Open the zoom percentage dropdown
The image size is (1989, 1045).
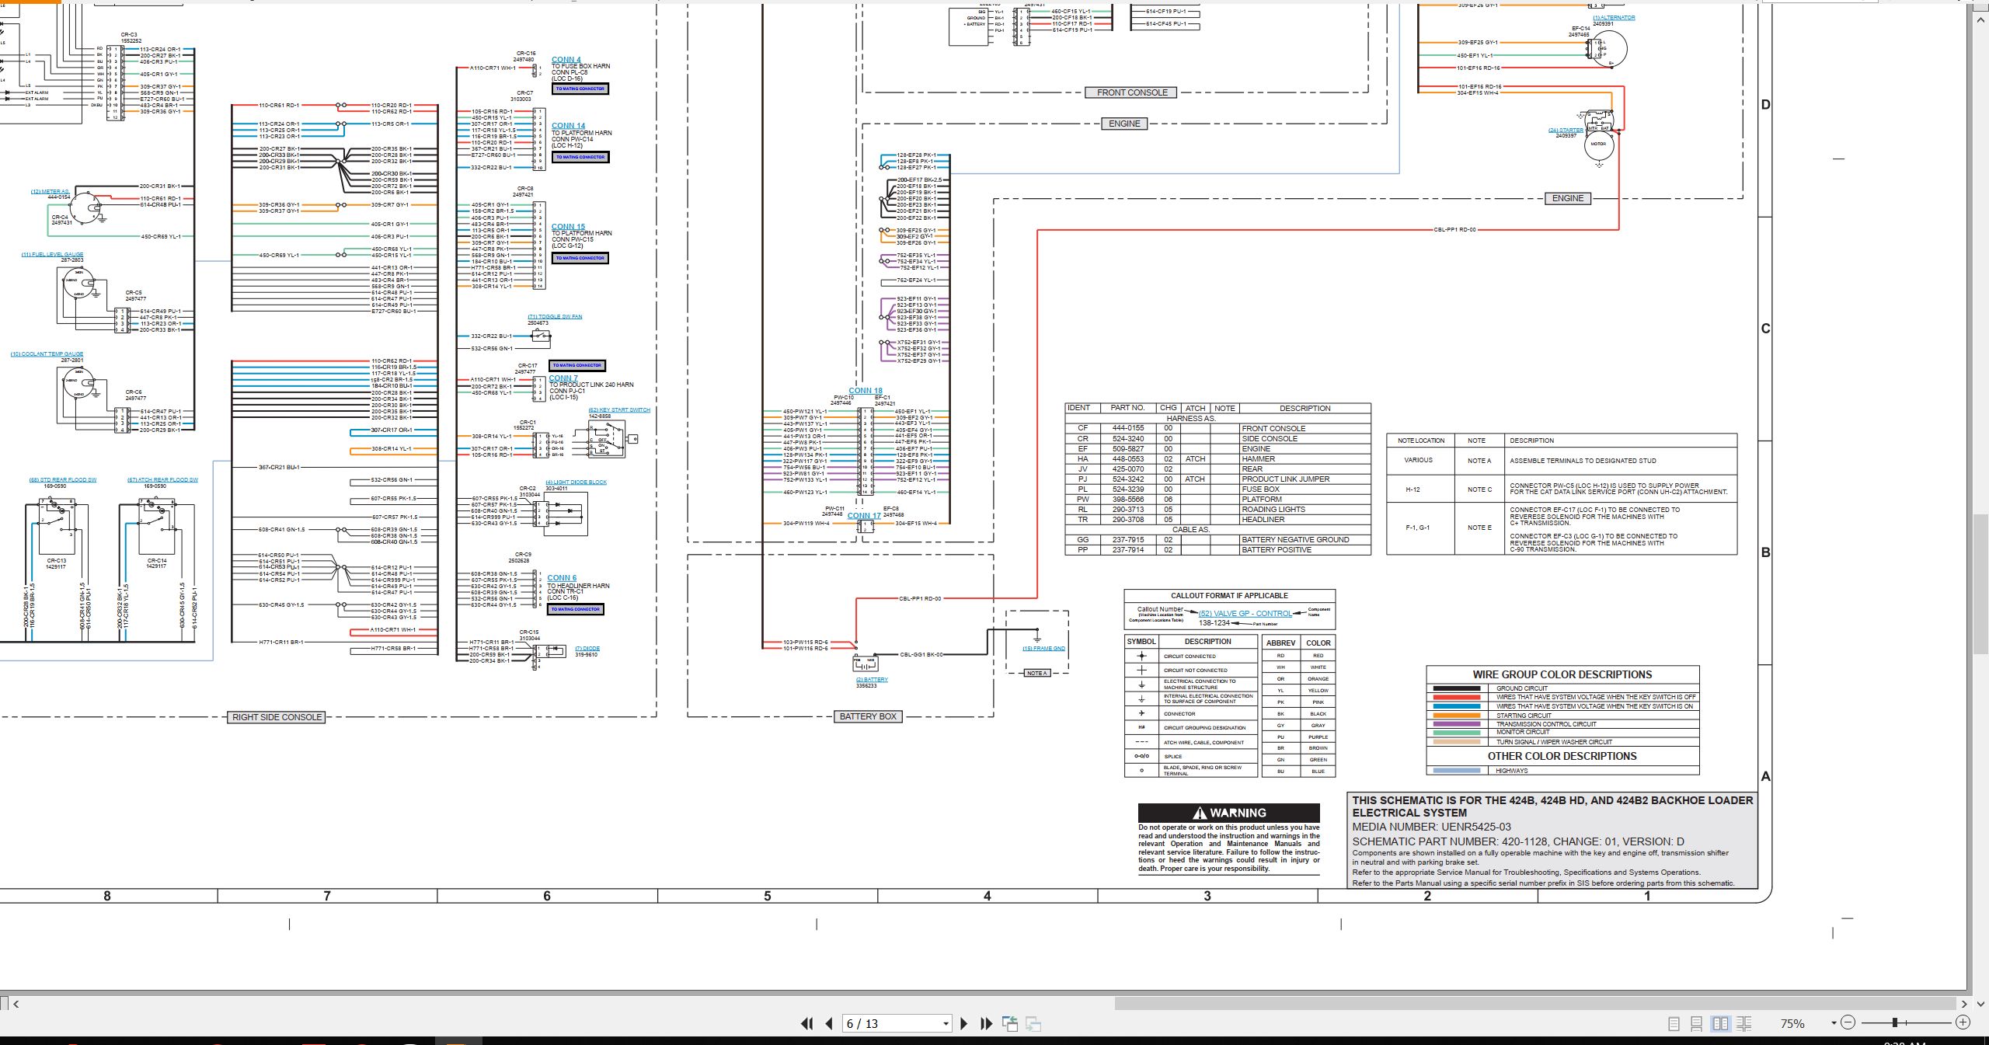coord(1834,1024)
